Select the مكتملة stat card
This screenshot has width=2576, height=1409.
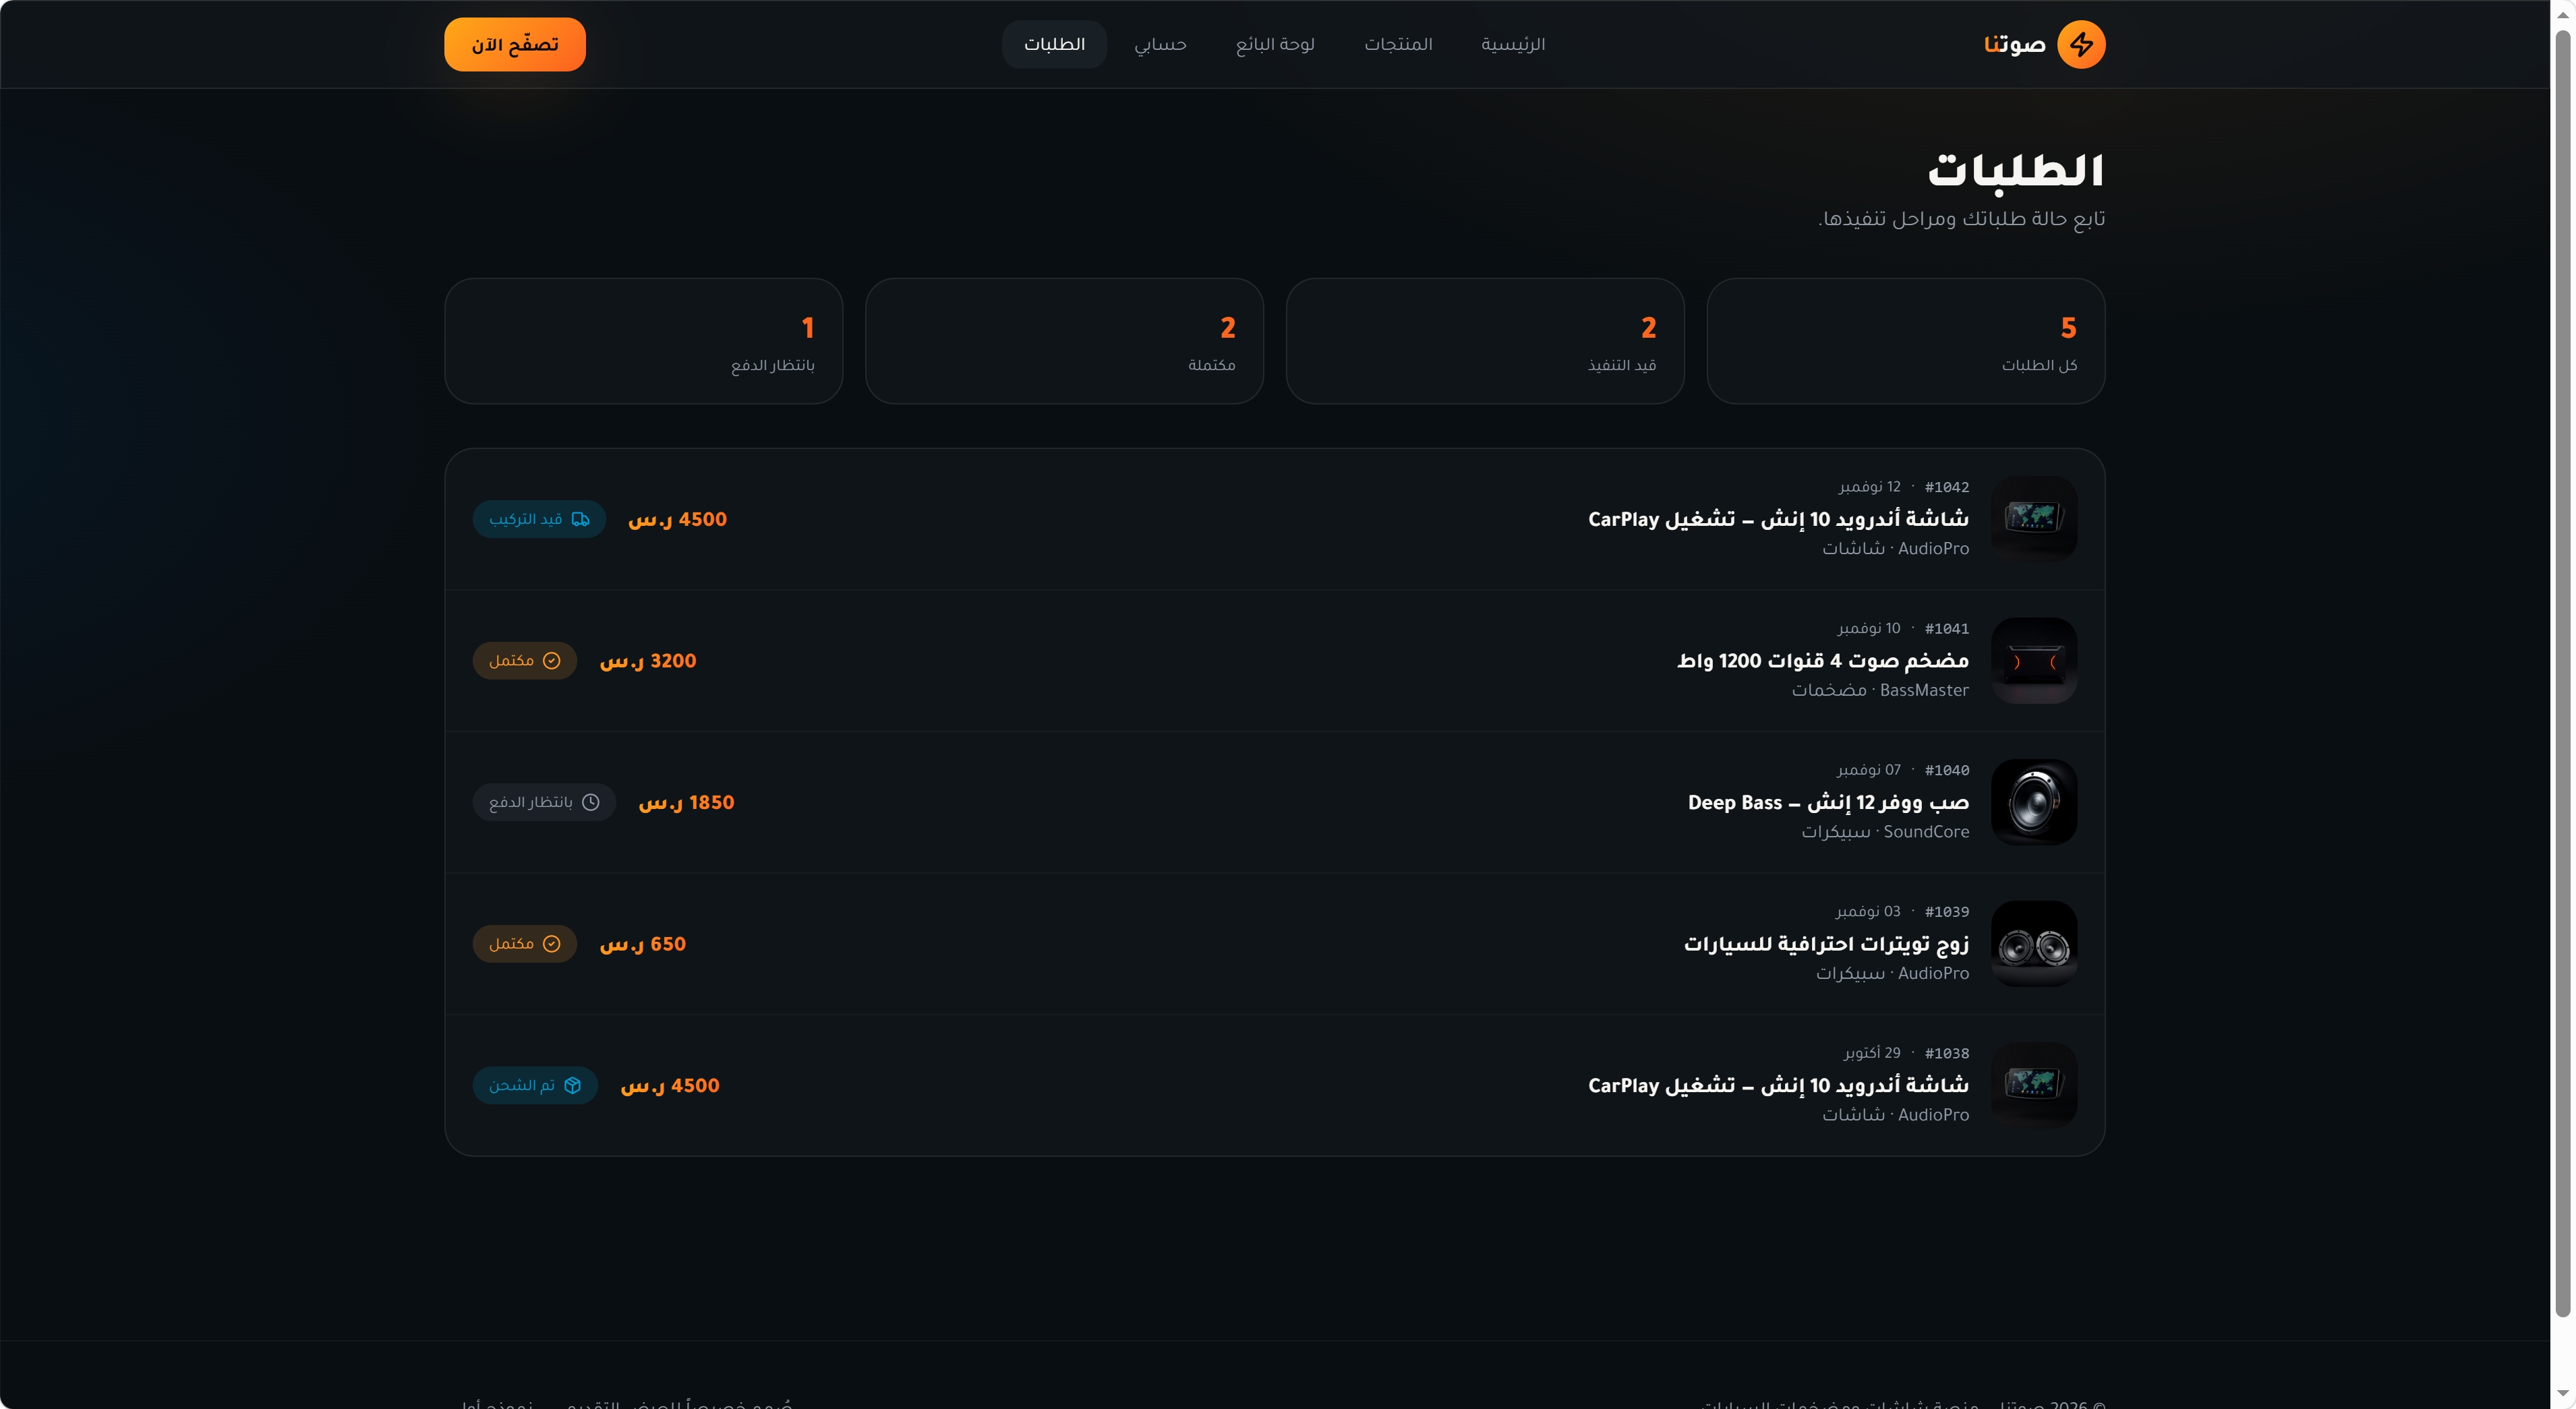point(1064,341)
